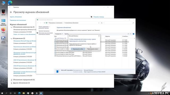Screen dimensions: 170x95
Task: Open the 'Удалить обновления' link in Settings
Action: (x=16, y=17)
